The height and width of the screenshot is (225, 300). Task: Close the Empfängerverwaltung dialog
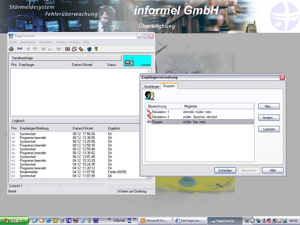click(x=282, y=77)
